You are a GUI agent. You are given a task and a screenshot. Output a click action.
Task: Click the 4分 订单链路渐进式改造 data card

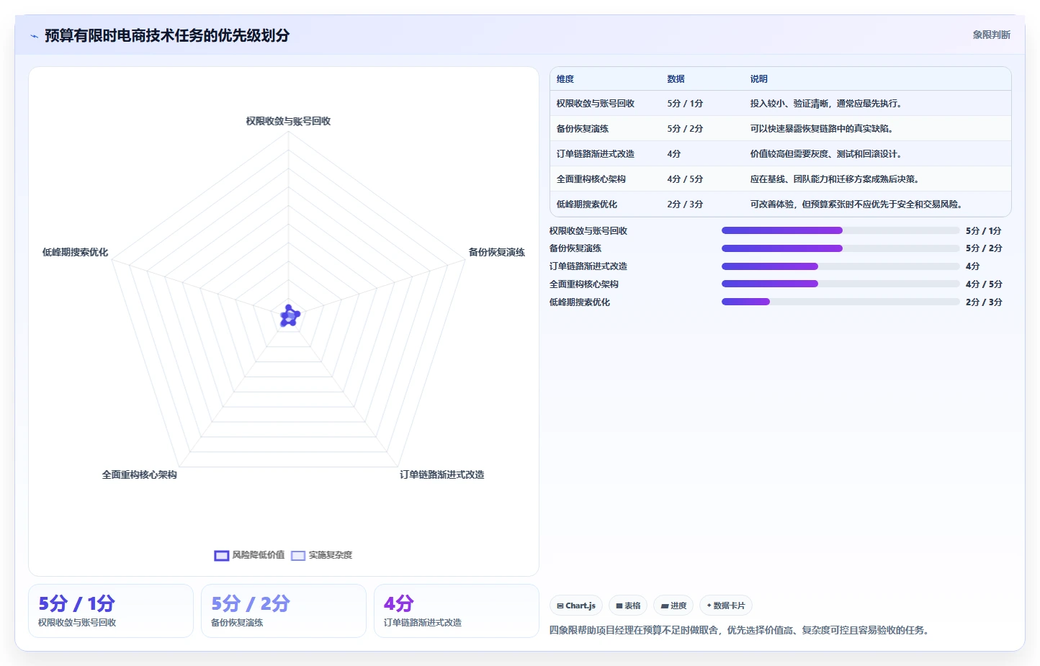tap(457, 611)
